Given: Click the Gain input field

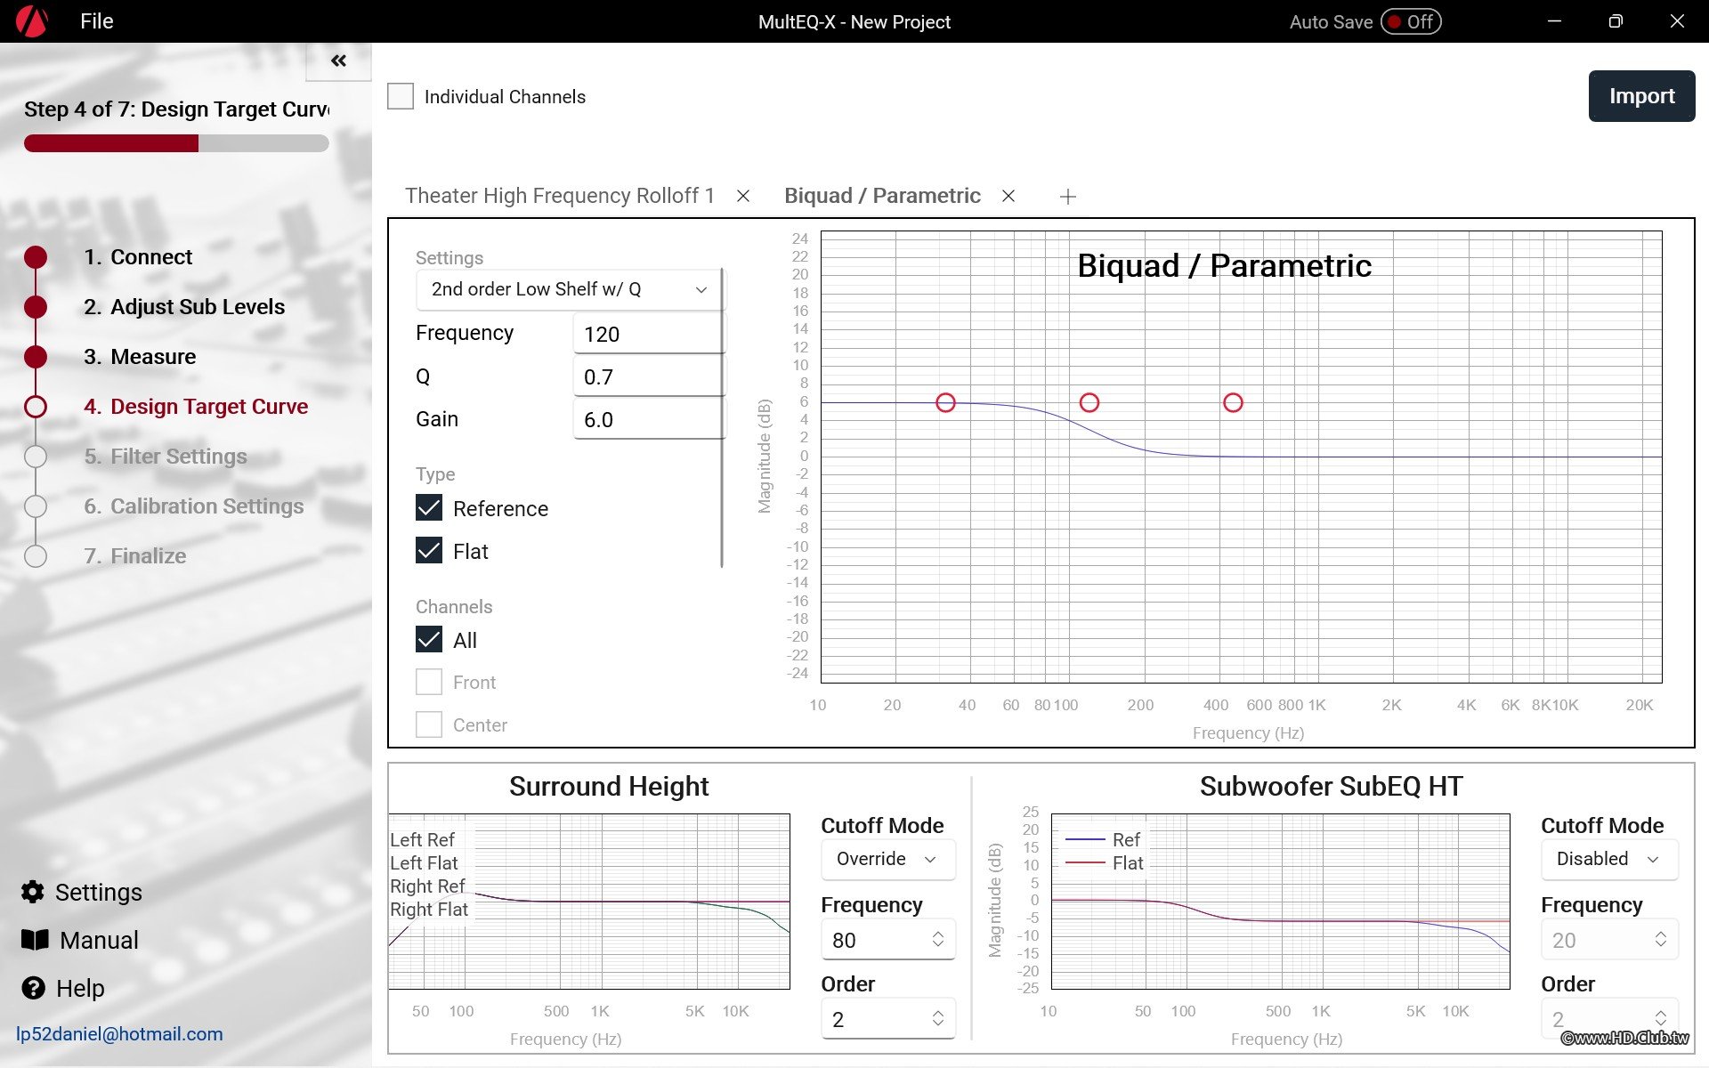Looking at the screenshot, I should click(648, 419).
